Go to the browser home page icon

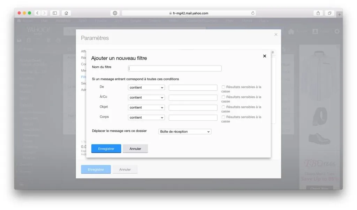[x=66, y=13]
